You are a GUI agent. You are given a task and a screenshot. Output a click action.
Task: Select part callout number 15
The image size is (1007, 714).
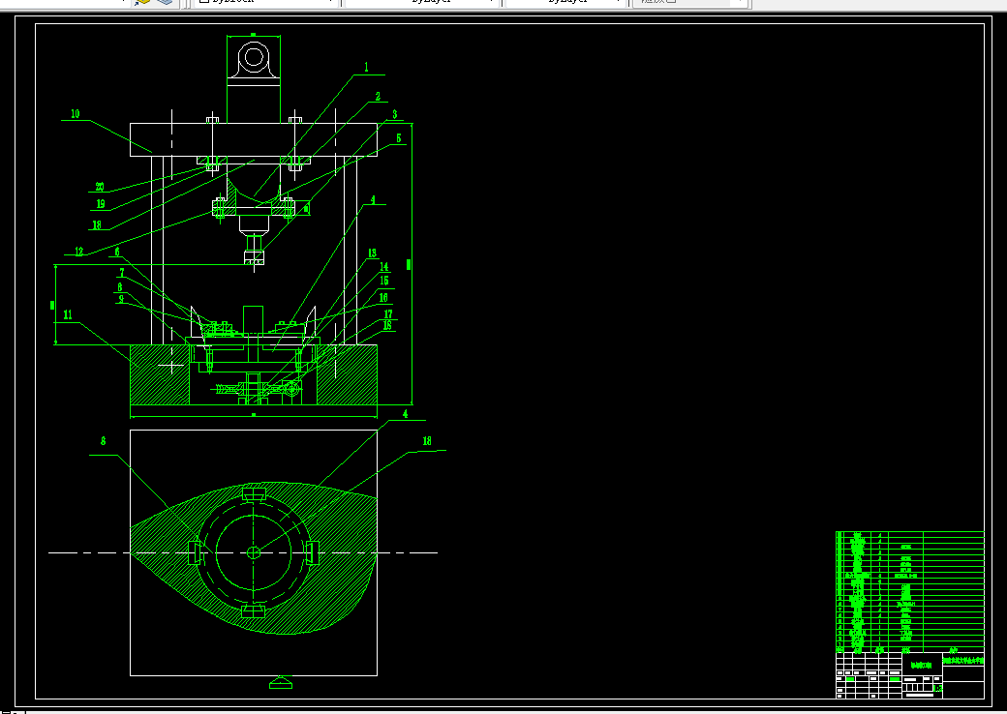tap(384, 281)
